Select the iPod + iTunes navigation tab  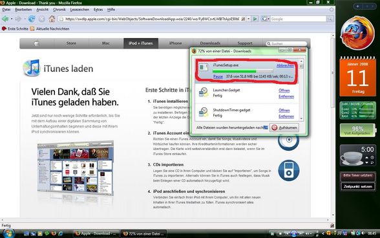141,43
